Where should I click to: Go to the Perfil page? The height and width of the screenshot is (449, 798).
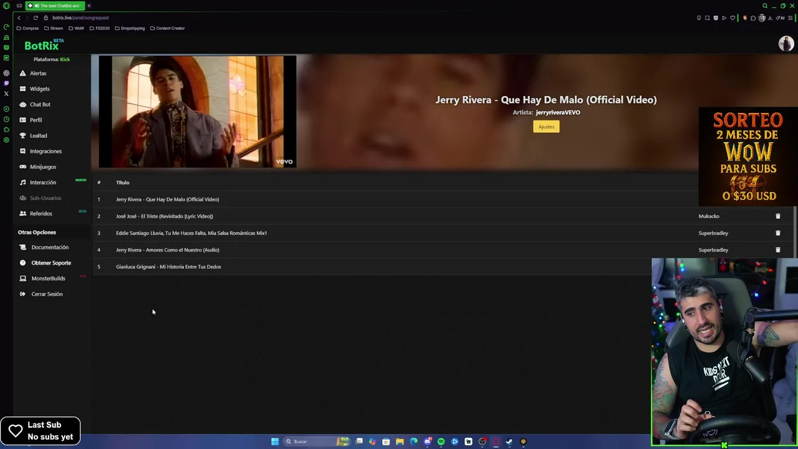pyautogui.click(x=36, y=120)
